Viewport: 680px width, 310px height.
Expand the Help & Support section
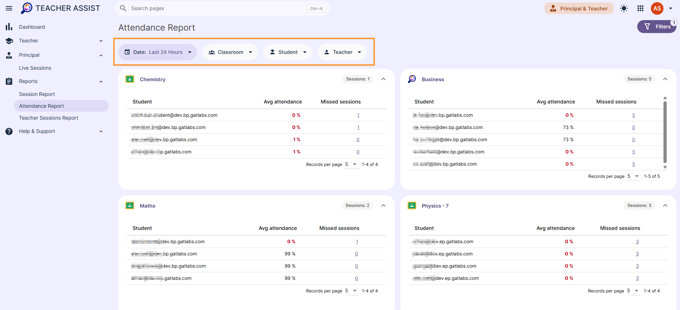[101, 131]
